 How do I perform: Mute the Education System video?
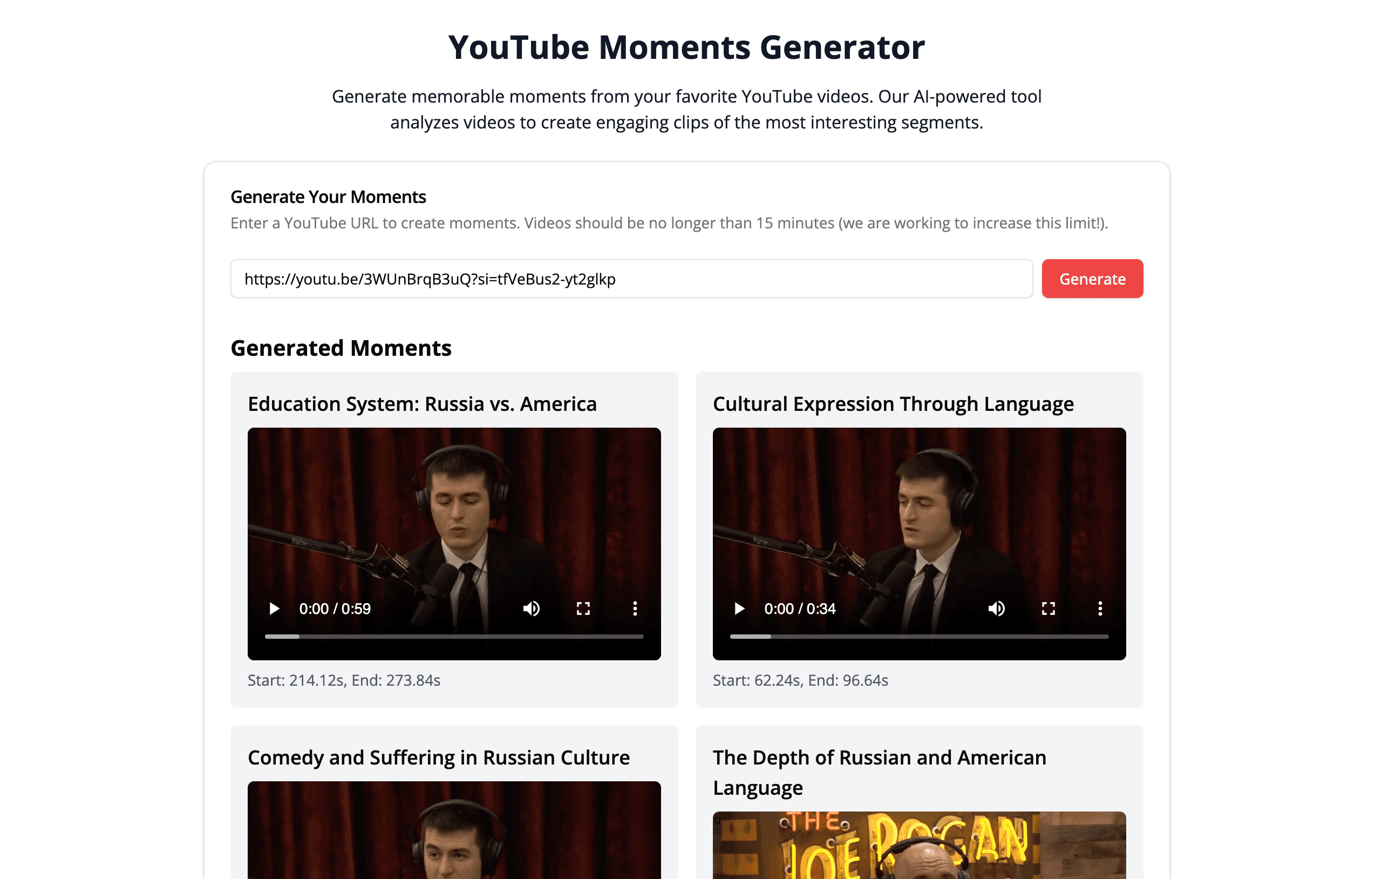[531, 609]
